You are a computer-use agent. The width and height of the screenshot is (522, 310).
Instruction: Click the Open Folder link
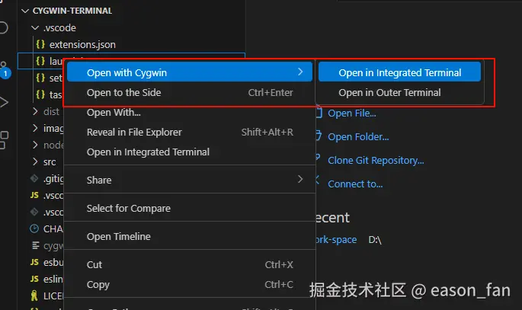pyautogui.click(x=357, y=137)
